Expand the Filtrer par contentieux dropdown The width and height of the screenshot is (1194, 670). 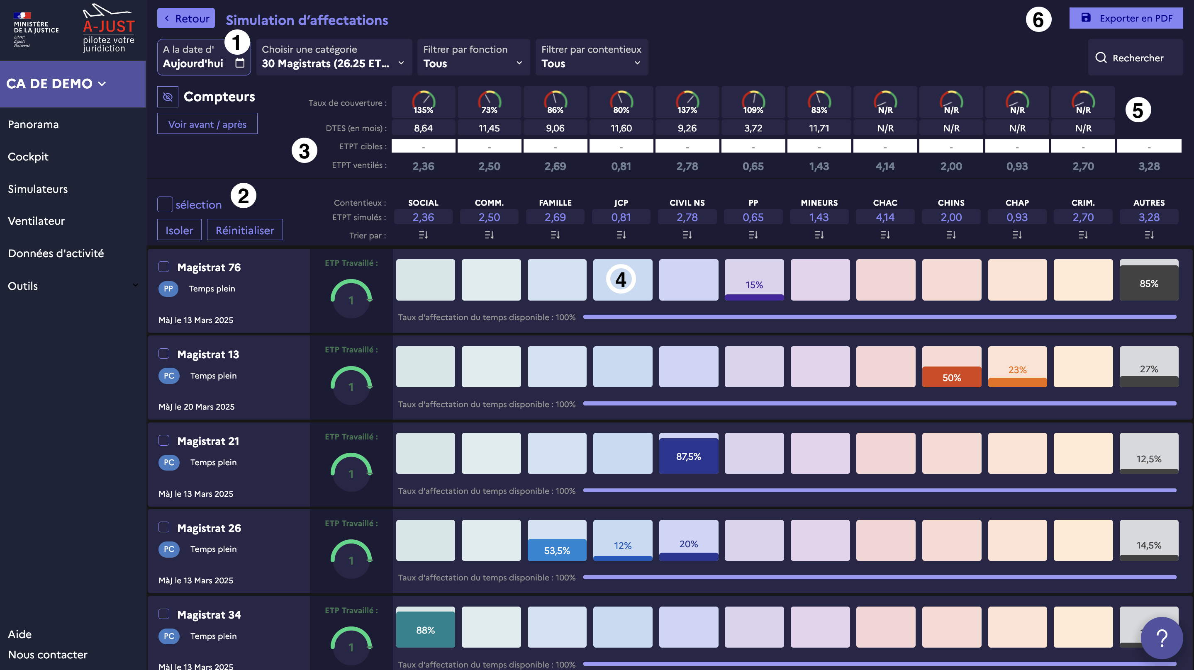coord(592,57)
